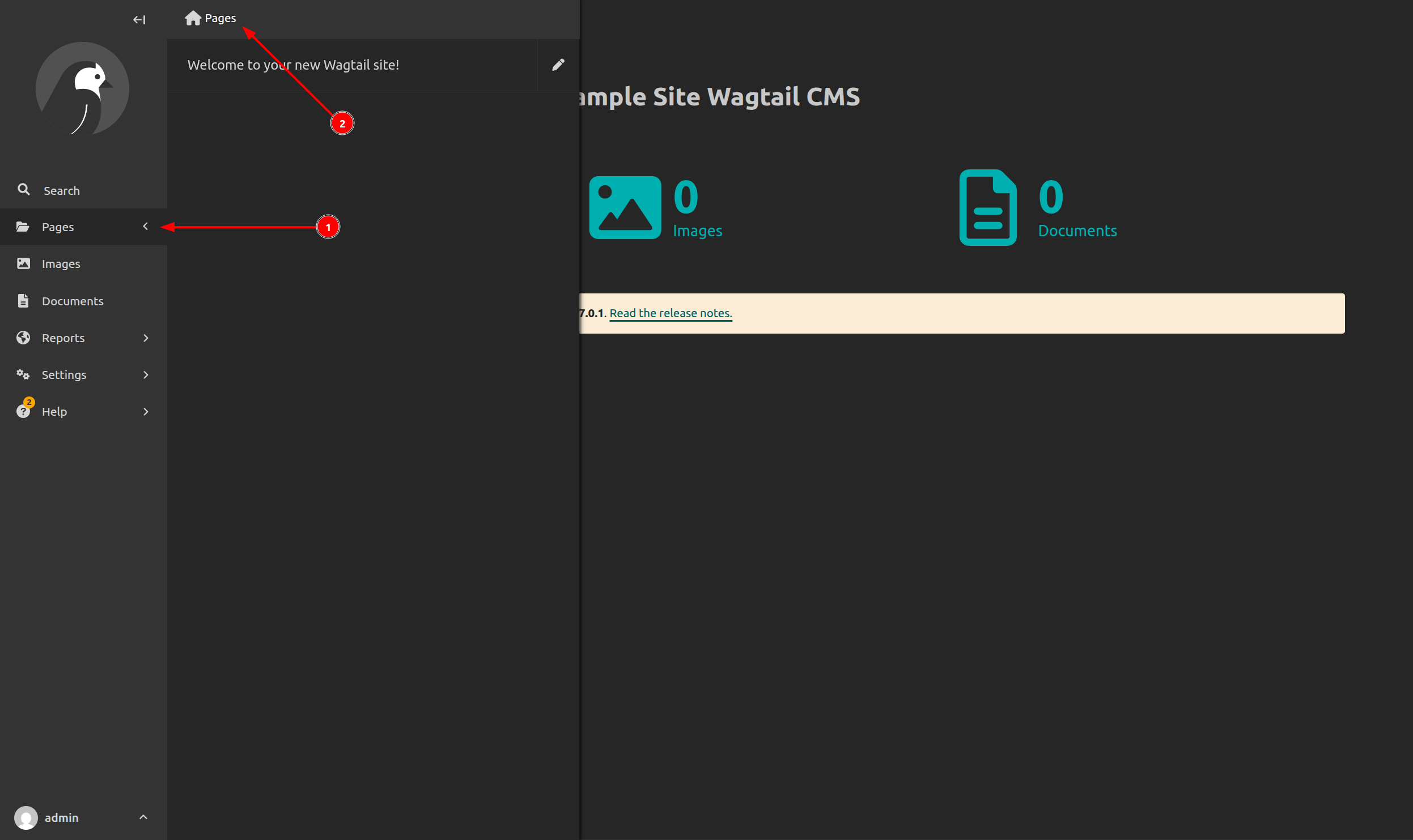Click the large Images summary icon
The height and width of the screenshot is (840, 1413).
point(625,207)
